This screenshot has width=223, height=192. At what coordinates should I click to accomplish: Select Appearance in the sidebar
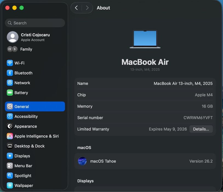tap(25, 126)
